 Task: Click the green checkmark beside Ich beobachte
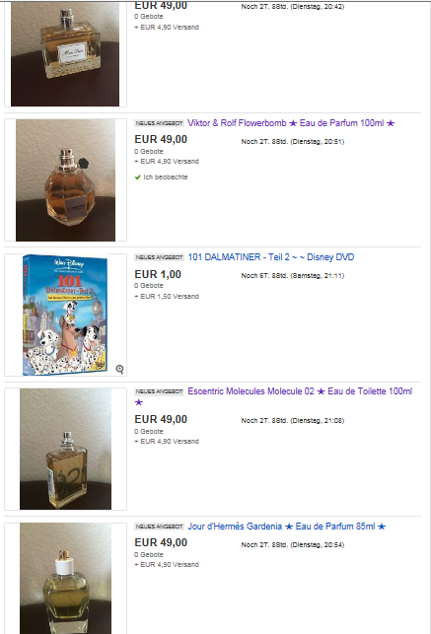tap(137, 177)
